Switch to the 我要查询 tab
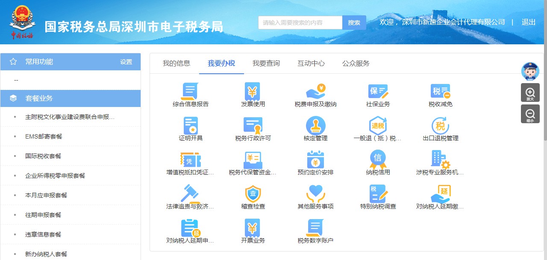547x260 pixels. coord(266,64)
